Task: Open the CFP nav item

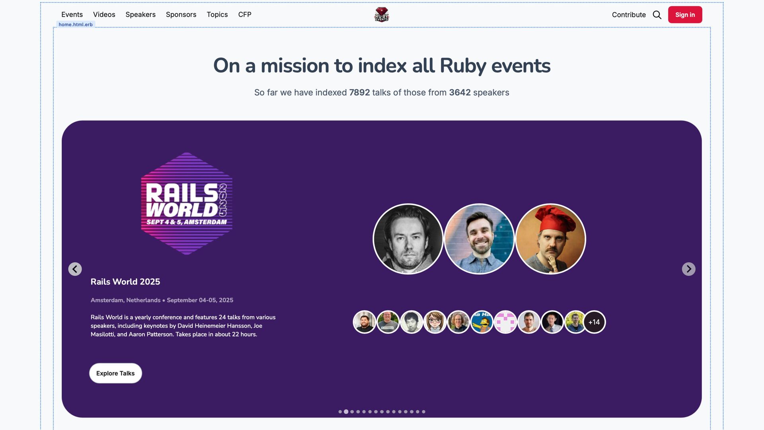Action: [x=245, y=14]
